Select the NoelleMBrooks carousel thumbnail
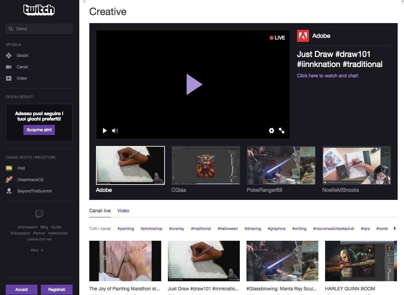The width and height of the screenshot is (404, 295). (357, 165)
